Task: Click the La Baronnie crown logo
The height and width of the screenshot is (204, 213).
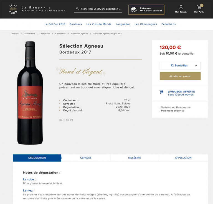Action: (x=13, y=9)
